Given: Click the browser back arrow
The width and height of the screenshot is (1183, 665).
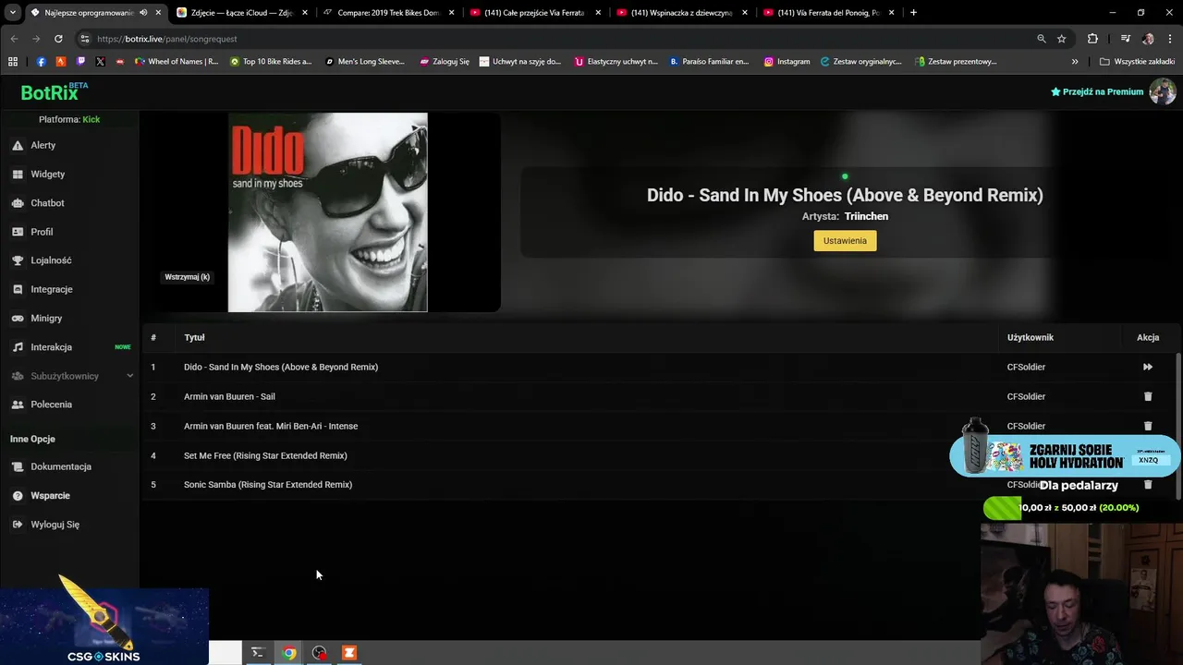Looking at the screenshot, I should (14, 39).
